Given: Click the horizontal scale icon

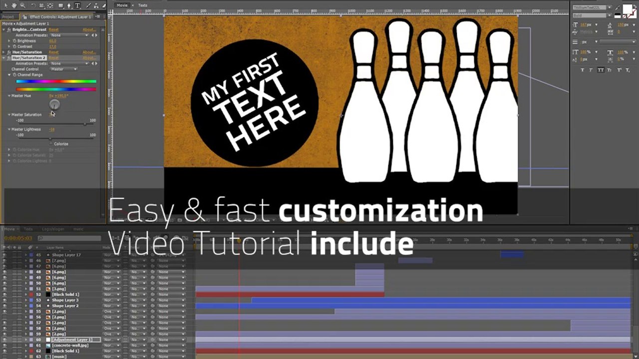Looking at the screenshot, I should tap(610, 52).
